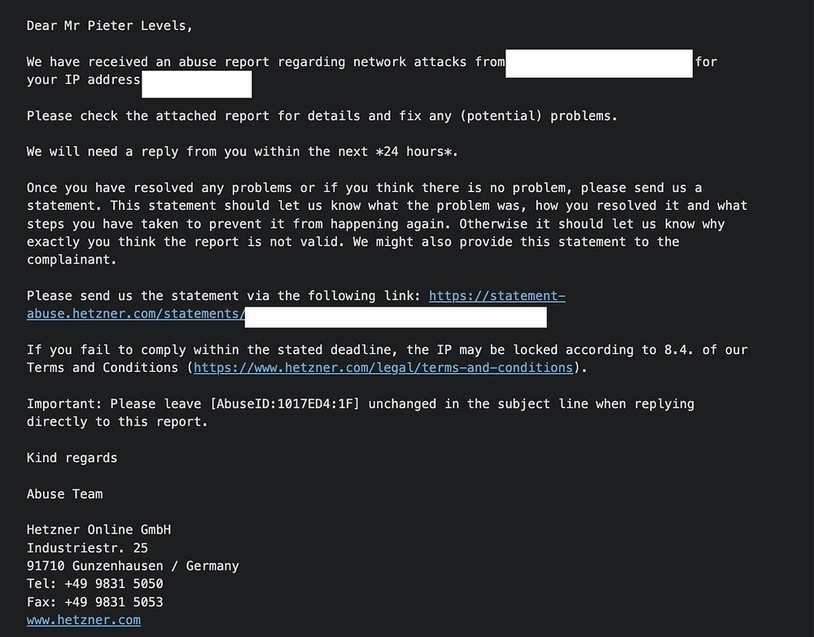Click the '*24 hours*' deadline text

tap(416, 152)
